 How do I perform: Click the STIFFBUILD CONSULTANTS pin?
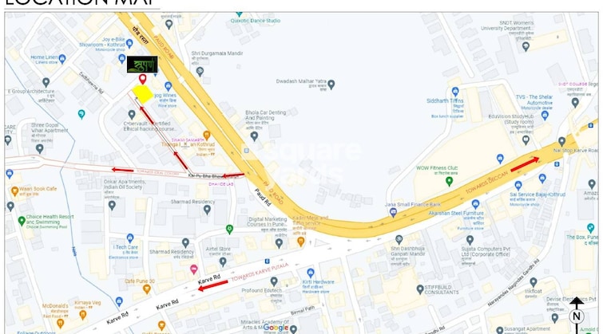click(x=420, y=289)
